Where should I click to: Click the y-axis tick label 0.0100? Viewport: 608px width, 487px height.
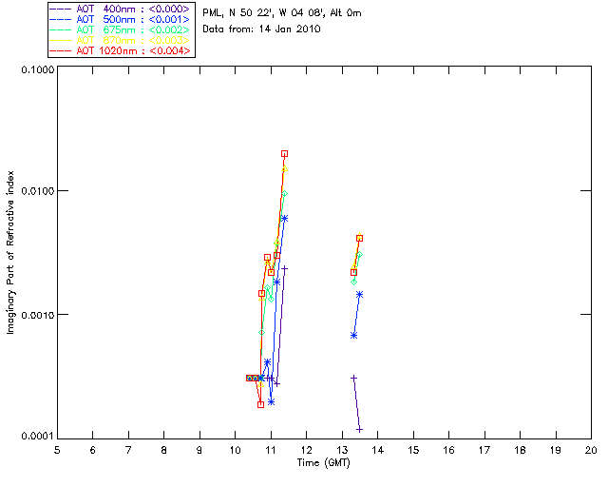(x=38, y=191)
